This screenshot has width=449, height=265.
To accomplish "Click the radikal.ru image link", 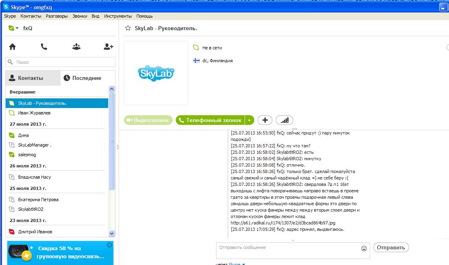I will tap(283, 223).
